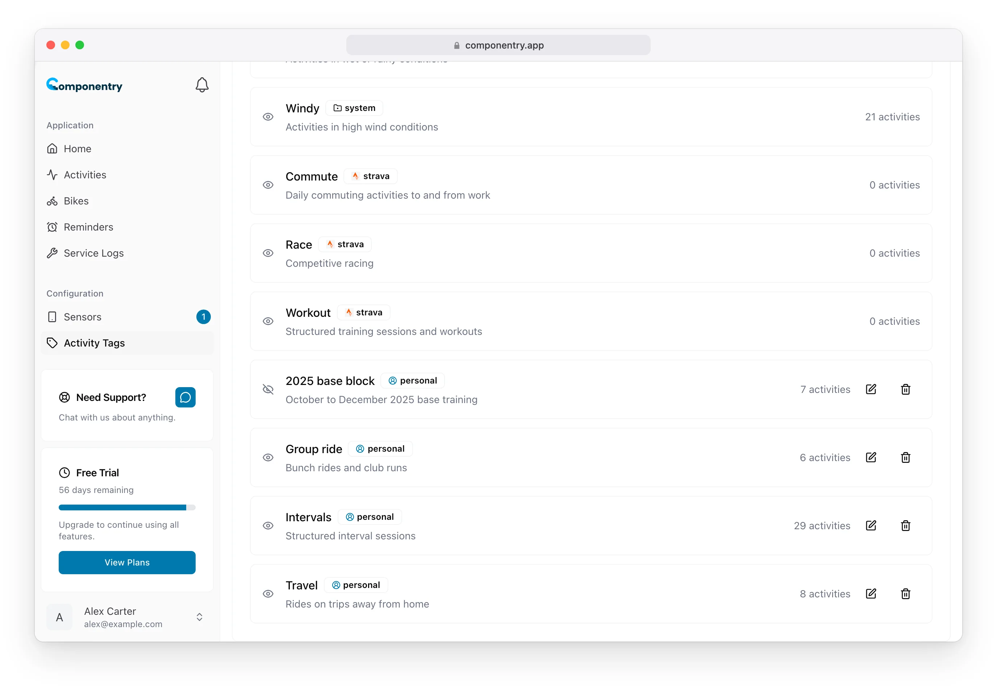Expand the Alex Carter account menu
997x688 pixels.
(x=127, y=617)
